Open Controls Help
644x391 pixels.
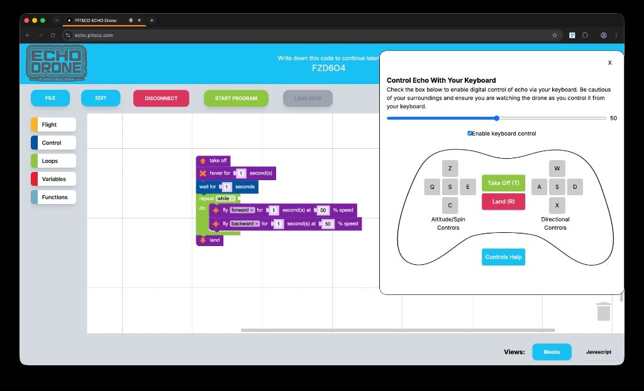[x=503, y=257]
